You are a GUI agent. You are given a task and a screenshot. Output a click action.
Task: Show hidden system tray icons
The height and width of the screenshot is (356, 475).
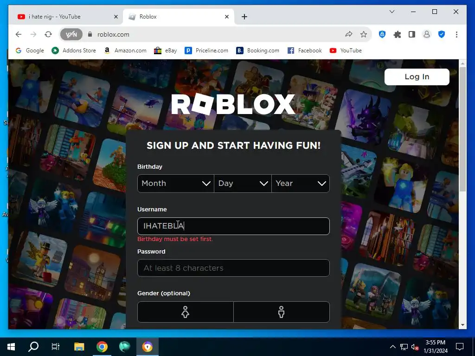[392, 347]
